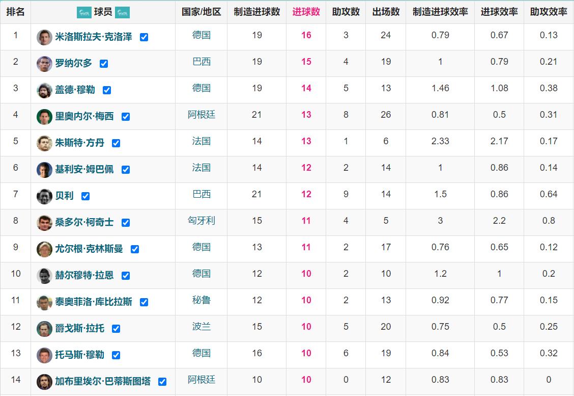Open 米洛斯拉夫·克洛泽 avatar photo
Screen dimensions: 574x396
(44, 37)
